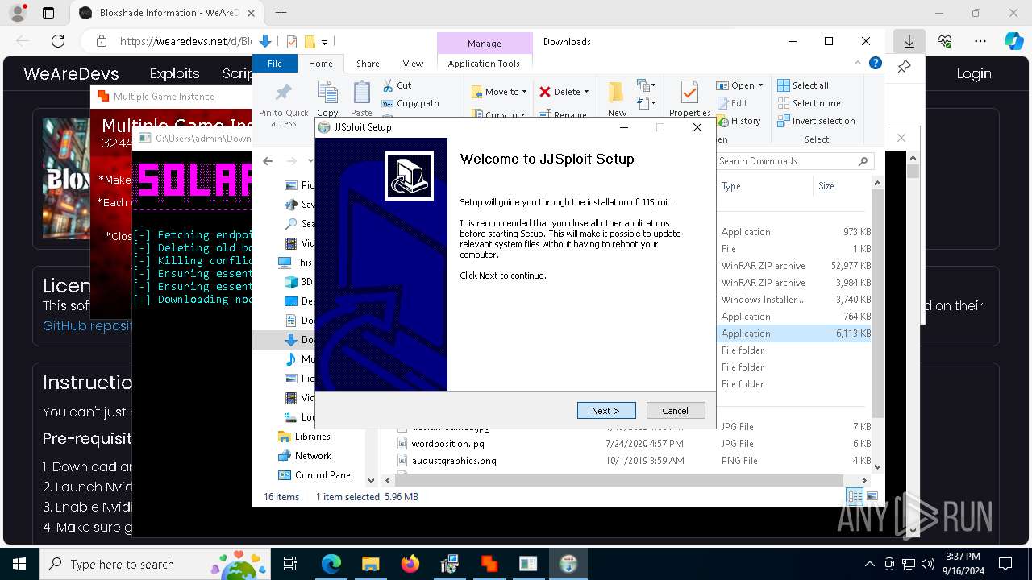Screen dimensions: 1032x580
Task: Open File Explorer from the taskbar
Action: point(370,564)
